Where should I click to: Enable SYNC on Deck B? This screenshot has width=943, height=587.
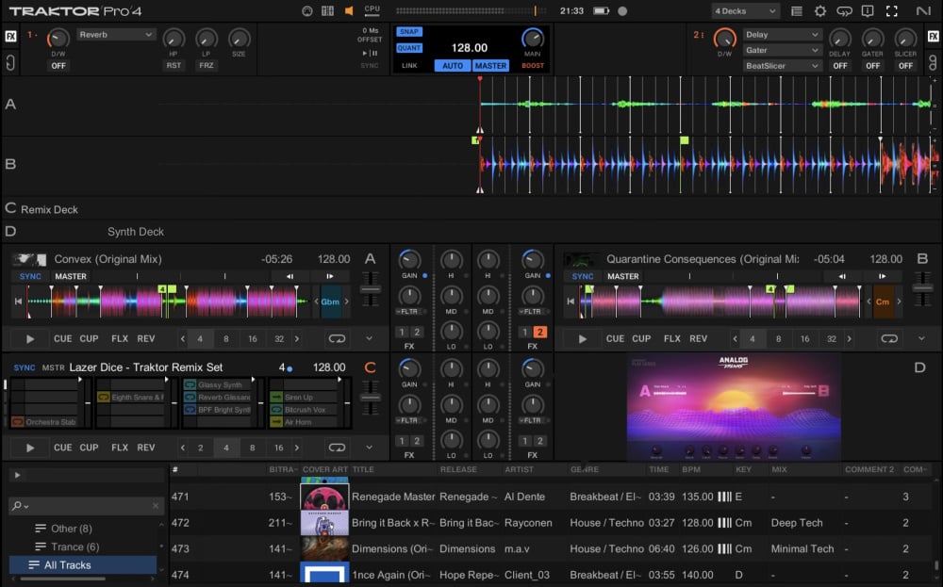582,277
